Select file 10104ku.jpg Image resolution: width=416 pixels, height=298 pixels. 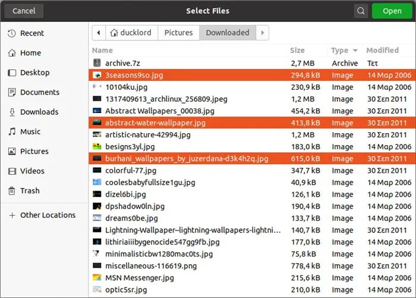[252, 87]
